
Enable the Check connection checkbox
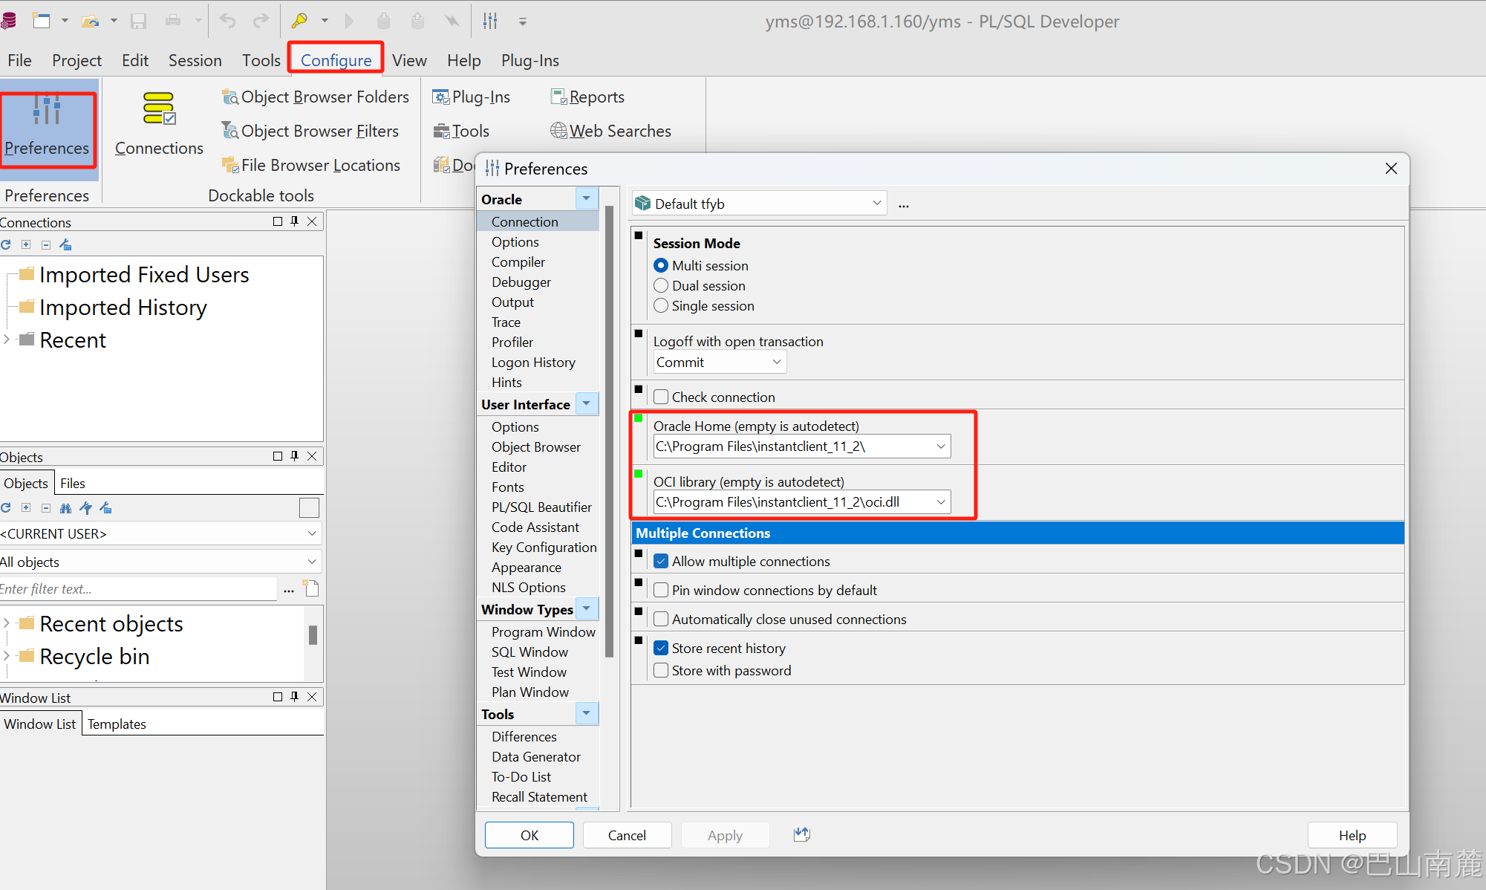[x=661, y=397]
